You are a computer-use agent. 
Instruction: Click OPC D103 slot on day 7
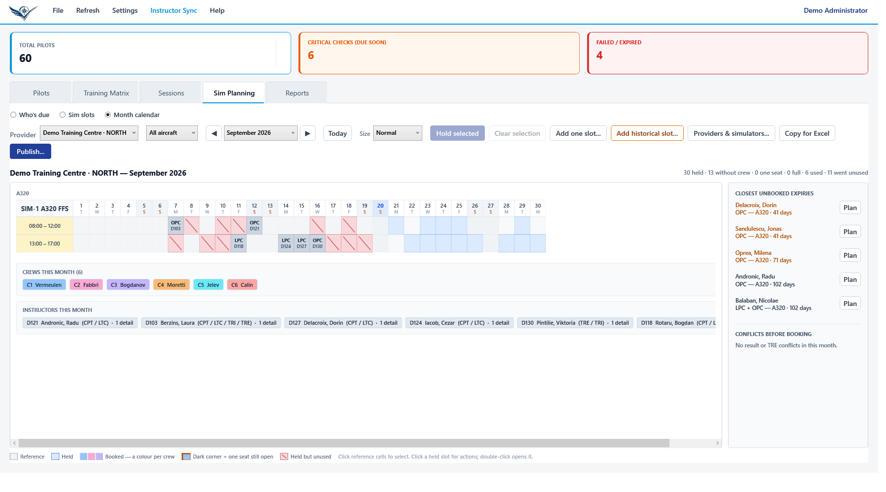click(176, 226)
